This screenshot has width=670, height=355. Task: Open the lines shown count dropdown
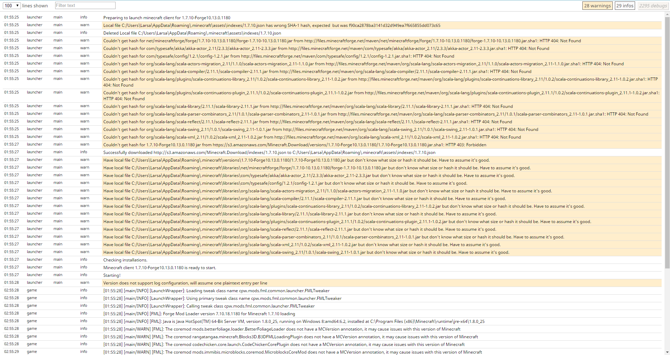[x=12, y=6]
